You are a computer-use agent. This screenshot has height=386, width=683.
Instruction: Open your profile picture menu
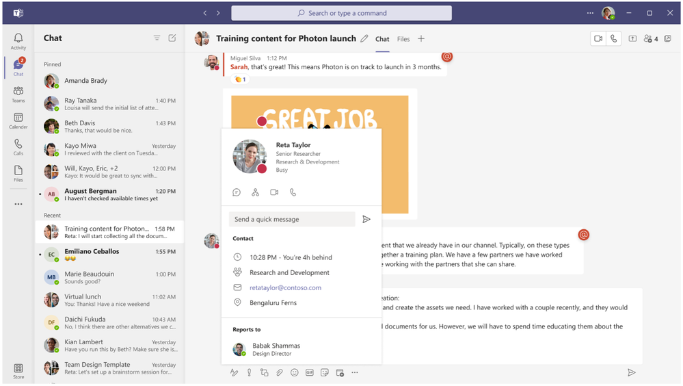point(608,13)
